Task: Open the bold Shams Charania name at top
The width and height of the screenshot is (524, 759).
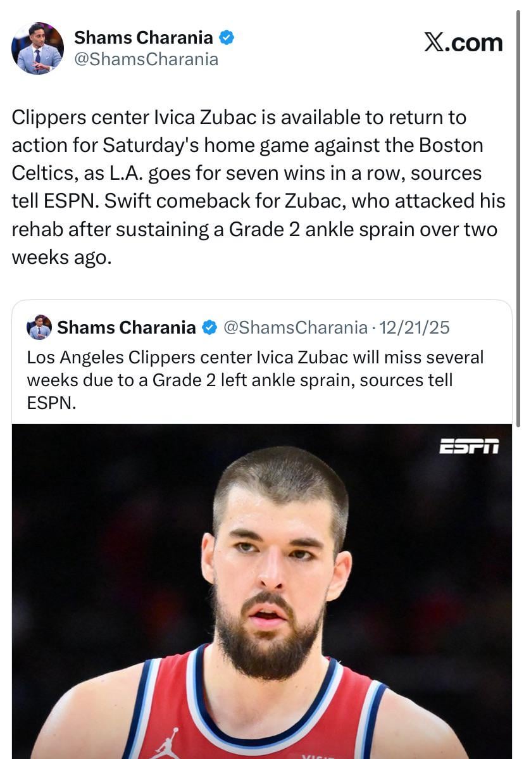Action: [144, 37]
